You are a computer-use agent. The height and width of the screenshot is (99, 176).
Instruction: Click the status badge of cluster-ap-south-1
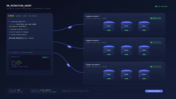pos(156,67)
